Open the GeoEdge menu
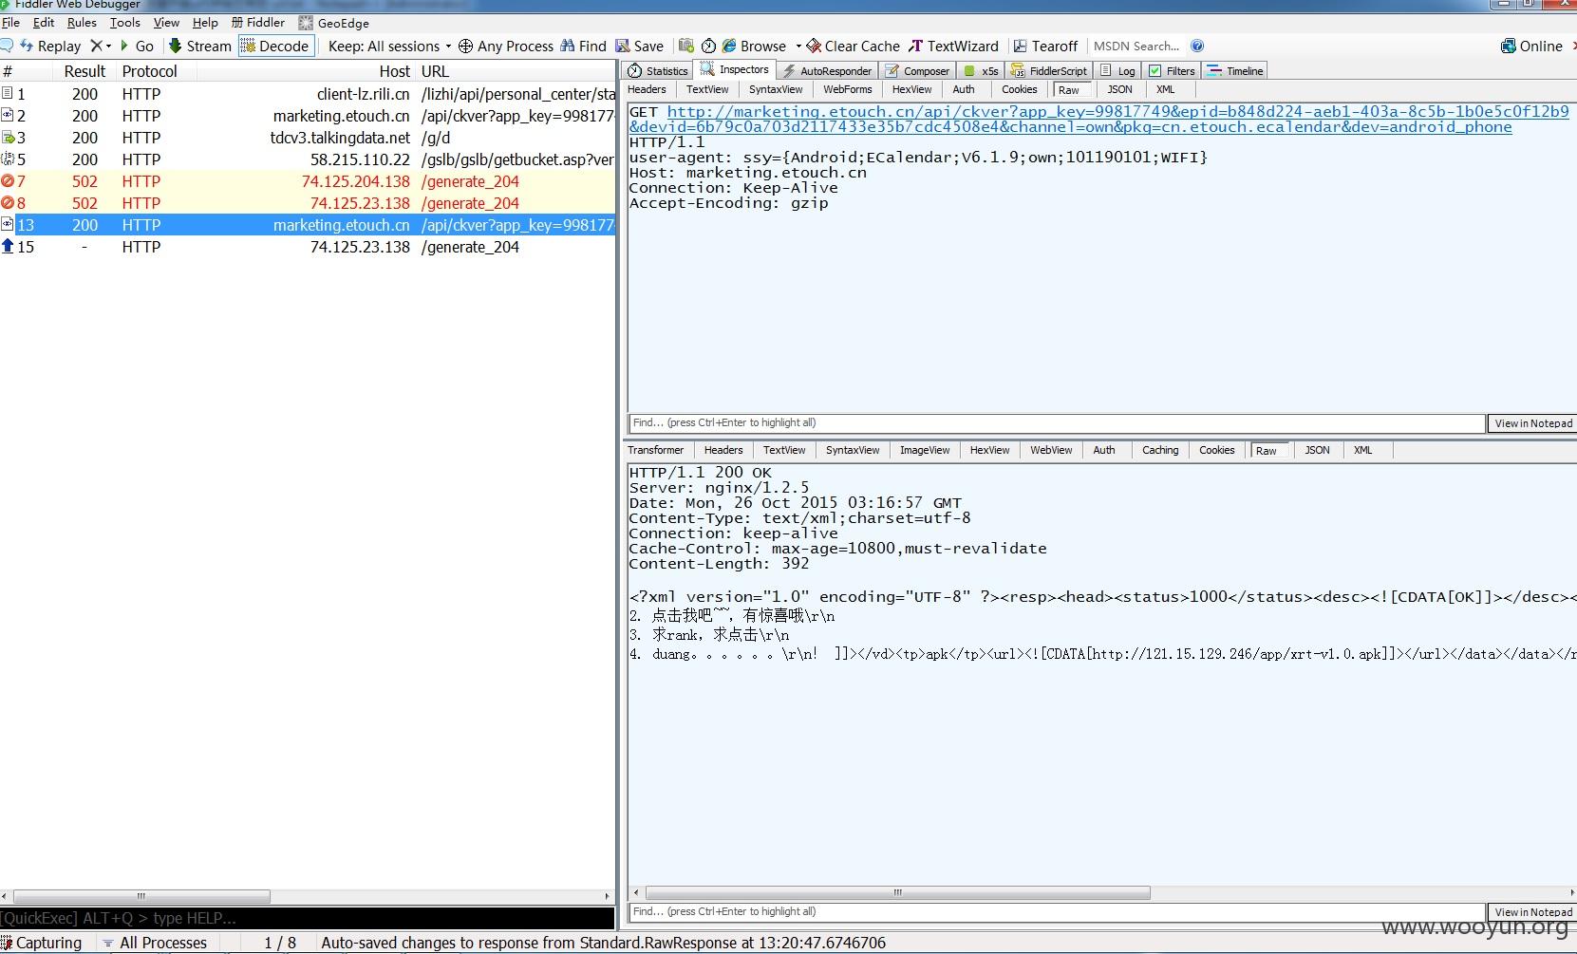The width and height of the screenshot is (1577, 954). coord(334,23)
